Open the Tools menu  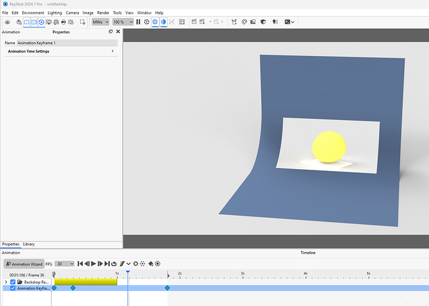(117, 12)
